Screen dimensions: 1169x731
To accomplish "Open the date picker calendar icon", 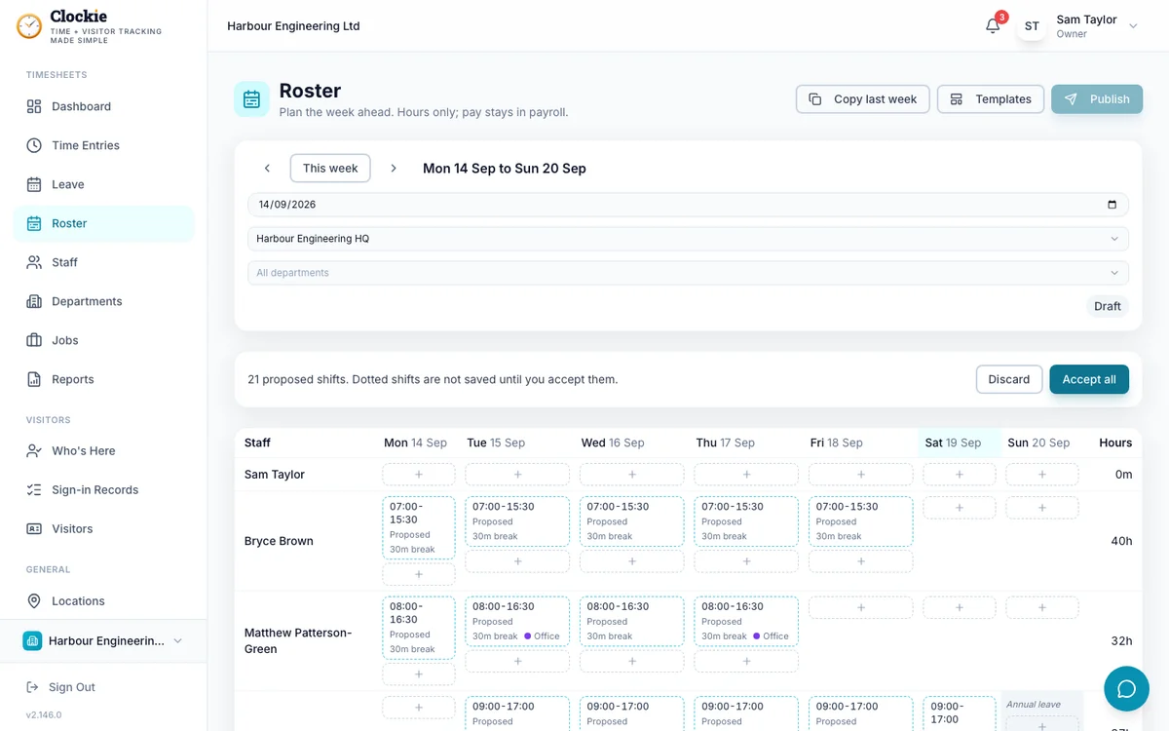I will 1112,205.
